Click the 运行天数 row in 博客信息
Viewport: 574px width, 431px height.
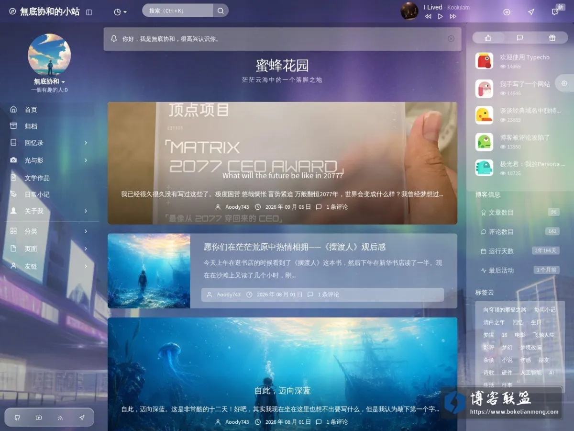(x=520, y=251)
